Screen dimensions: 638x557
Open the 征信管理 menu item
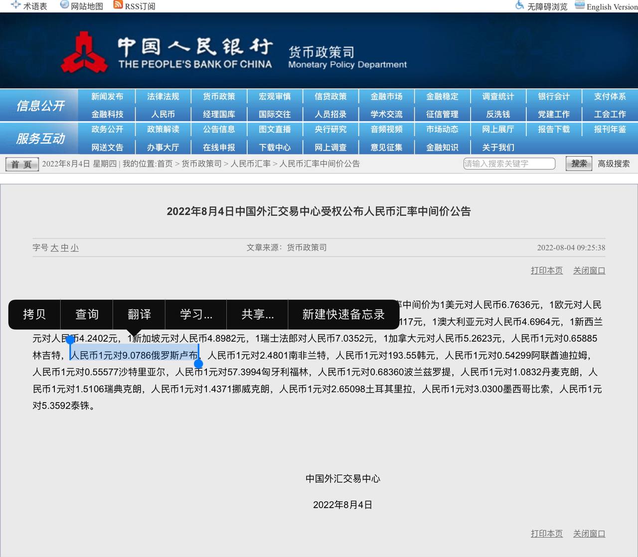click(442, 114)
